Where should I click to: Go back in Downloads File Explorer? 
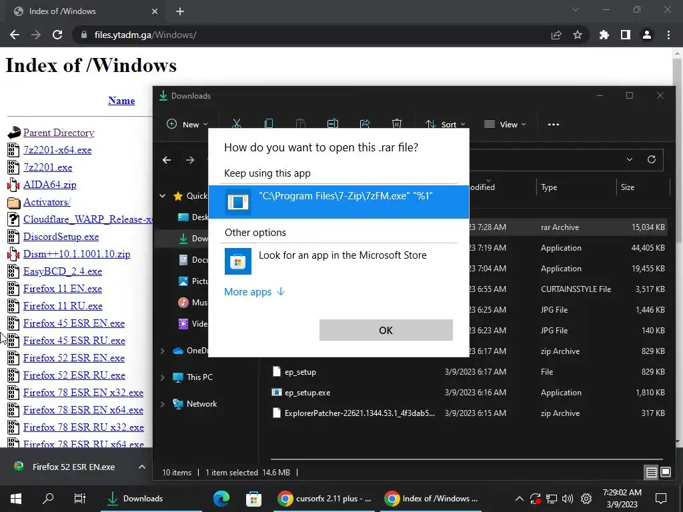167,160
